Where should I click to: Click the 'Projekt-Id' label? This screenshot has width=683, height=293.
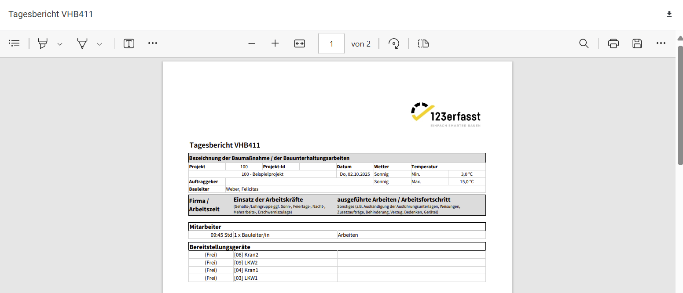274,166
